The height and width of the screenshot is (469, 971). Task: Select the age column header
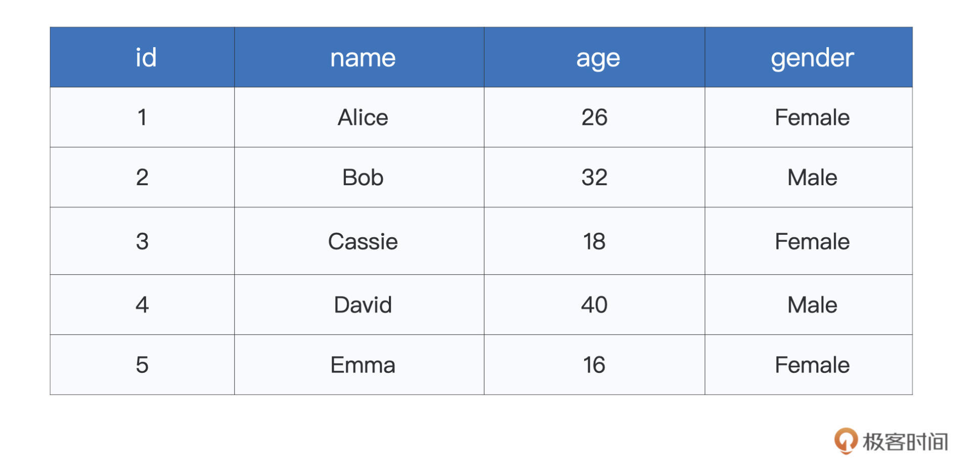[598, 58]
